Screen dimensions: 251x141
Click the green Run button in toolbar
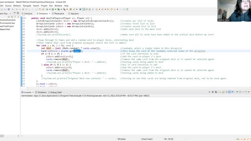click(x=53, y=9)
